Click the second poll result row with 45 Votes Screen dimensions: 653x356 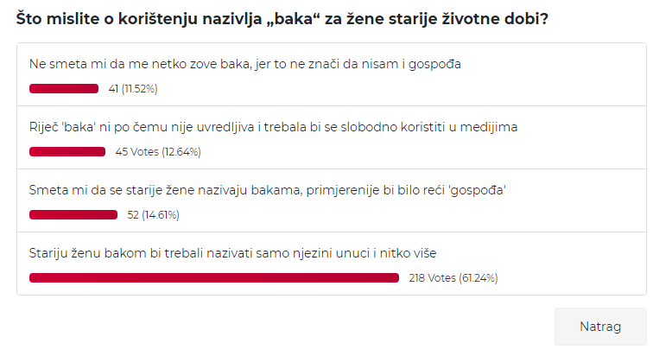click(x=332, y=137)
